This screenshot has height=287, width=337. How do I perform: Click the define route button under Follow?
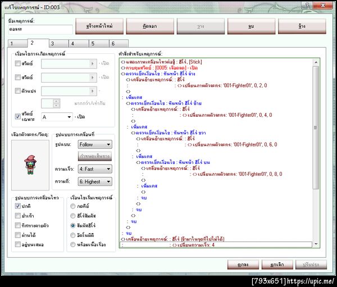pyautogui.click(x=95, y=156)
